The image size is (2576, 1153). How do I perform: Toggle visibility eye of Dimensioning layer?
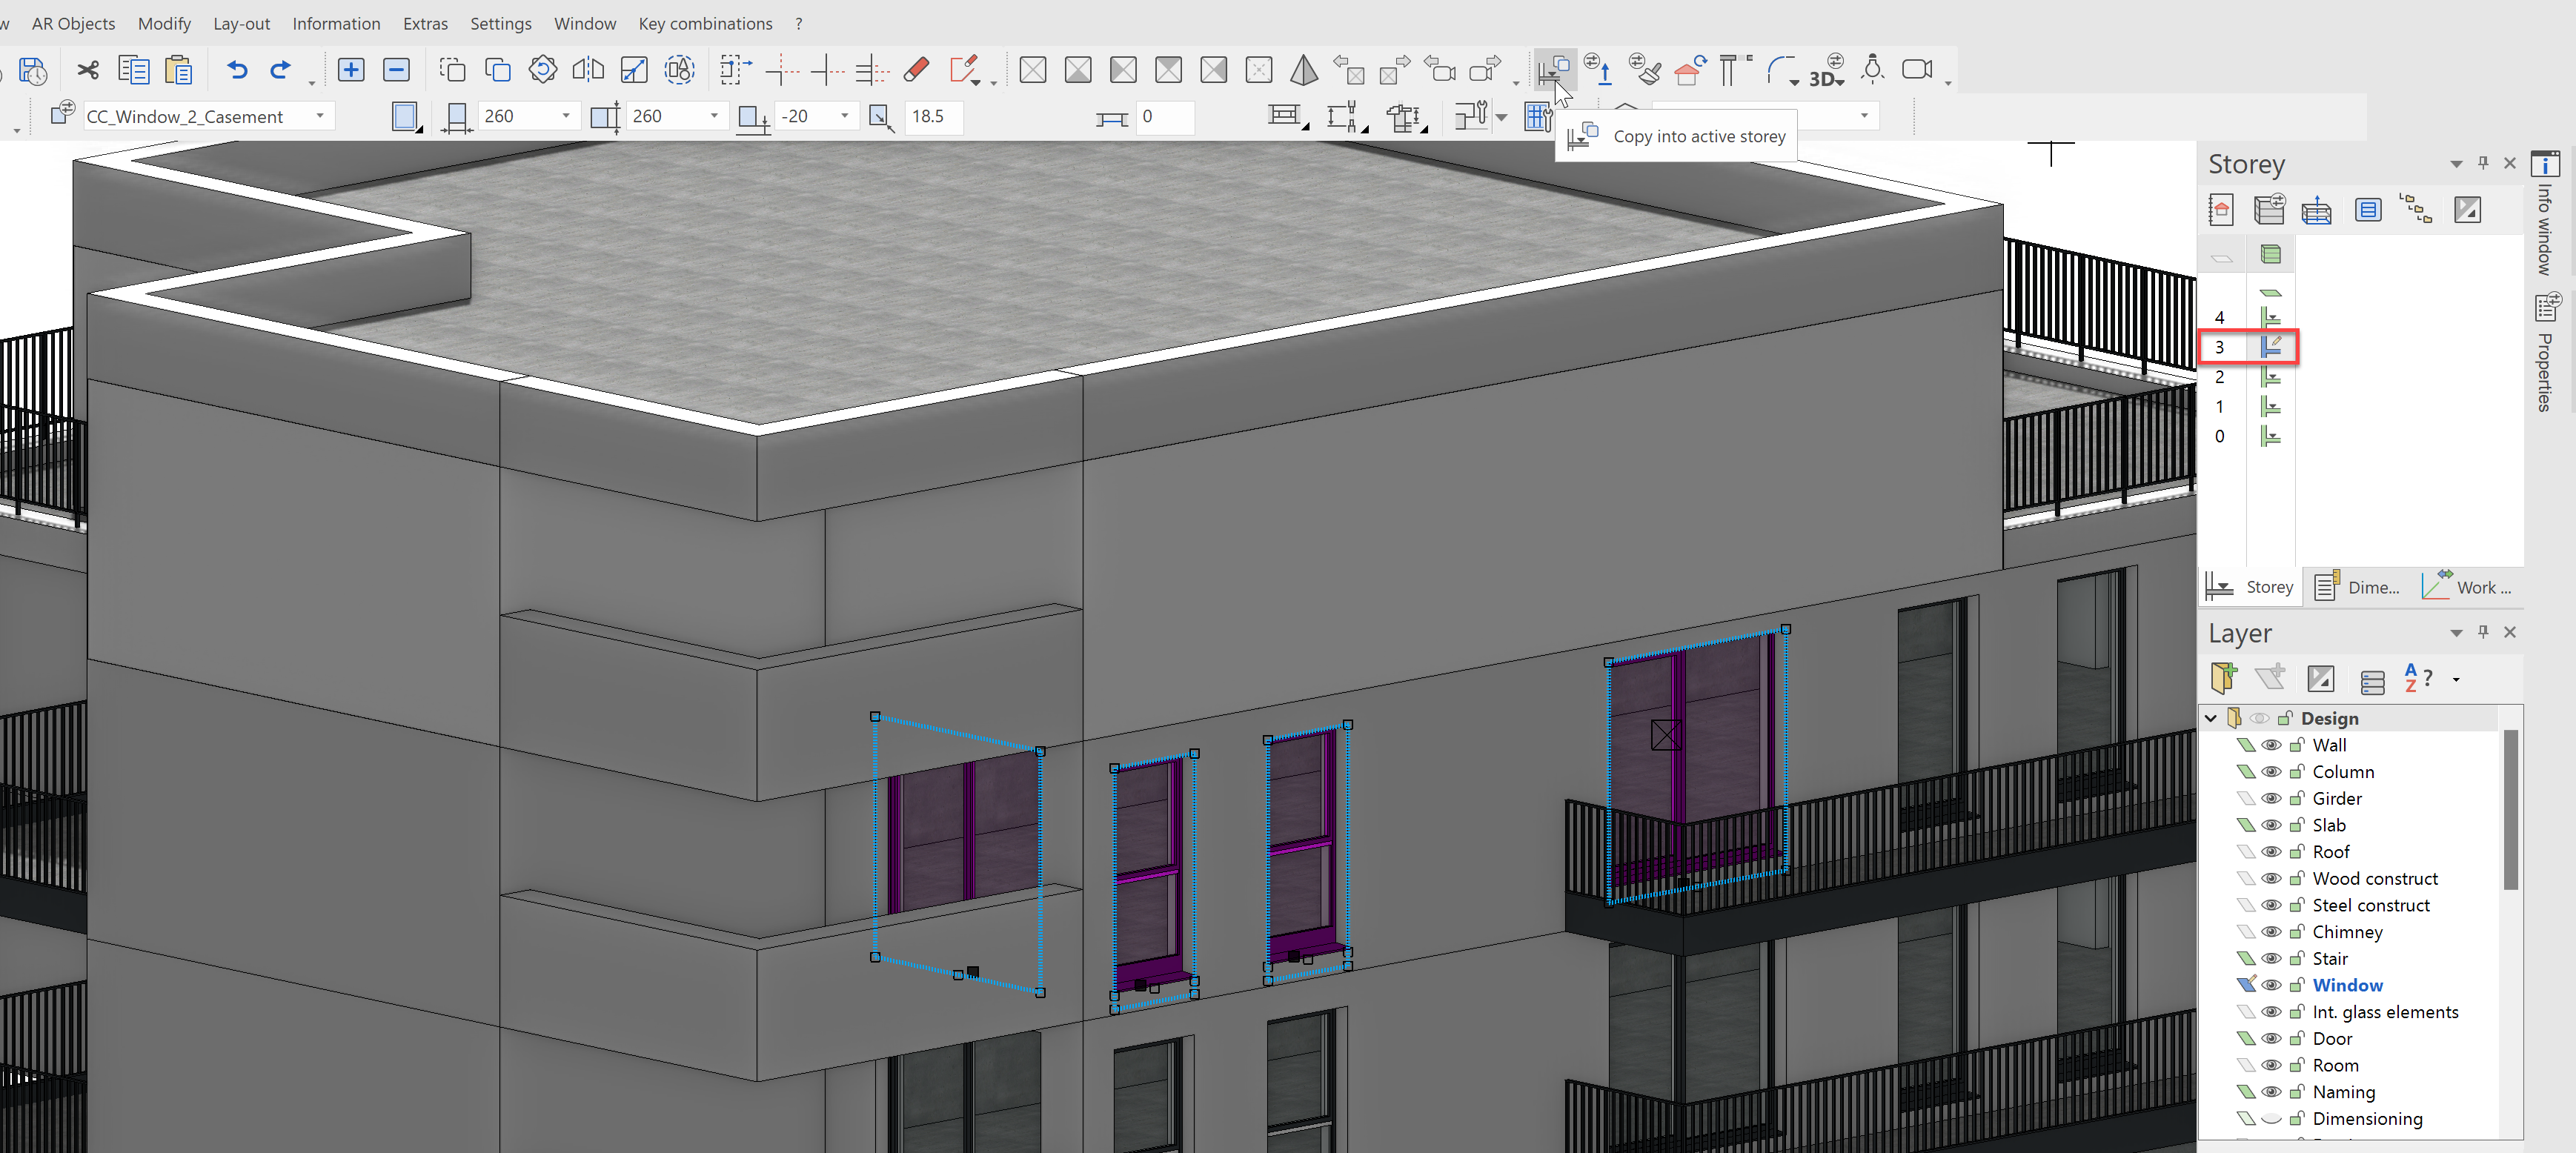(2272, 1119)
